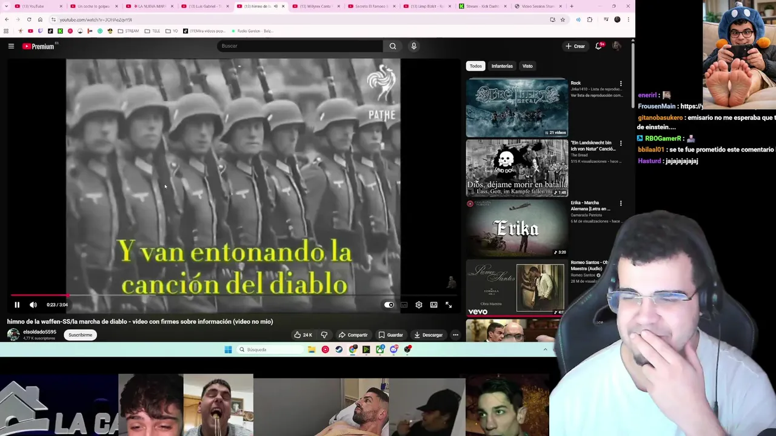Start voice search with microphone icon
776x436 pixels.
[414, 46]
